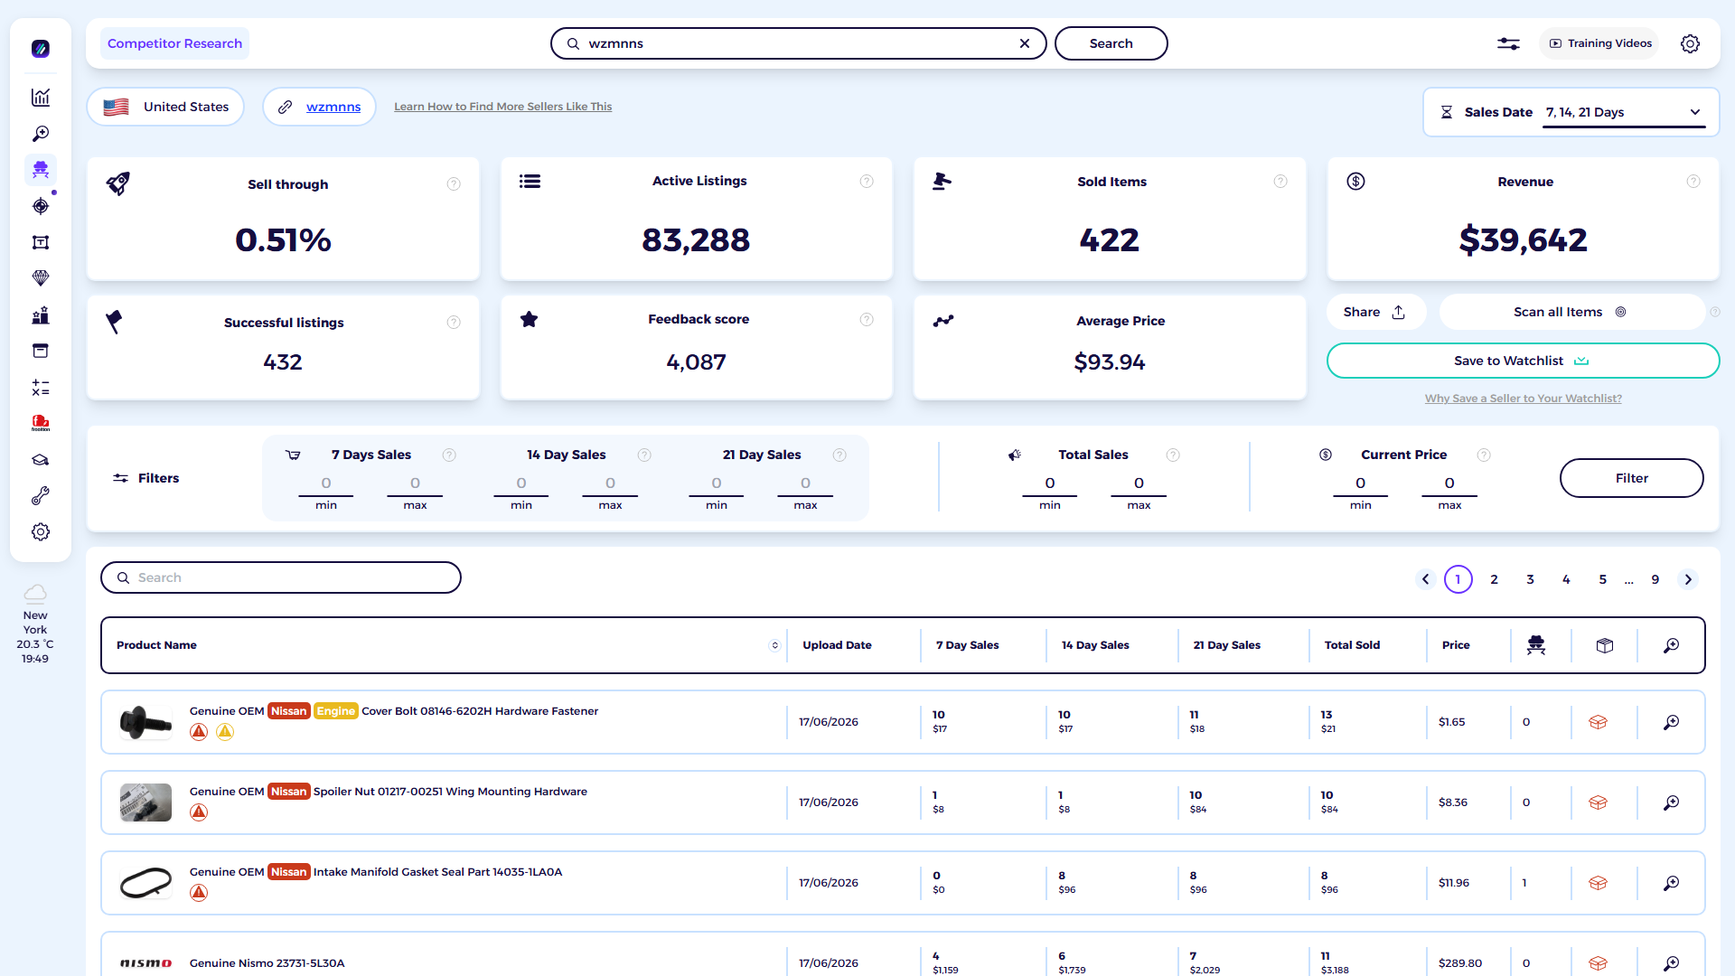Open the sidebar settings gear icon

(41, 532)
